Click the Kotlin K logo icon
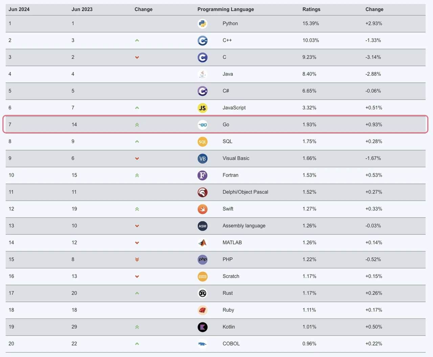 click(x=202, y=327)
